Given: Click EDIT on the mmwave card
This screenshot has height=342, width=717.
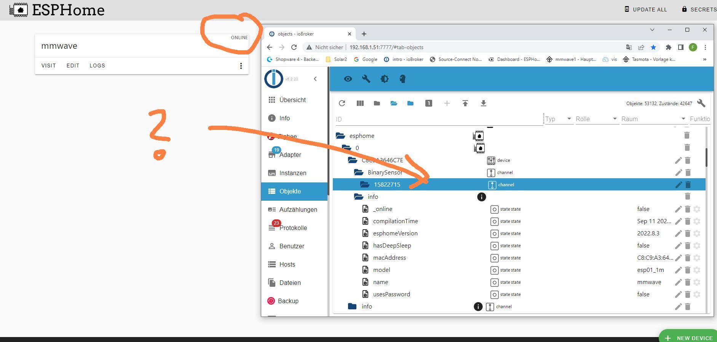Looking at the screenshot, I should [73, 66].
